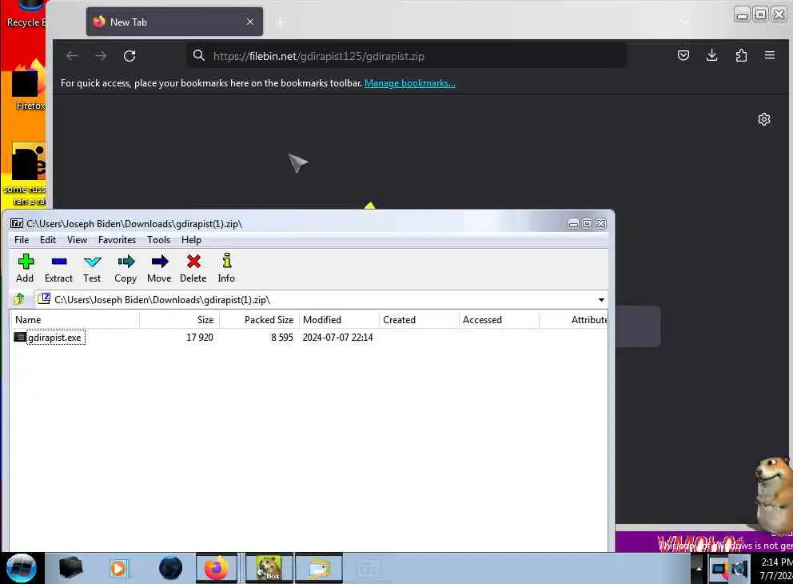Viewport: 793px width, 584px height.
Task: Open Pocket save icon in Firefox
Action: pos(683,55)
